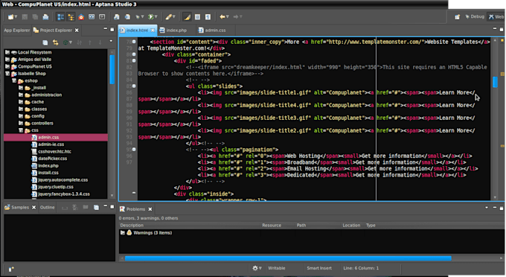Toggle the fold marker on line 85
Image resolution: width=506 pixels, height=277 pixels.
[x=134, y=86]
